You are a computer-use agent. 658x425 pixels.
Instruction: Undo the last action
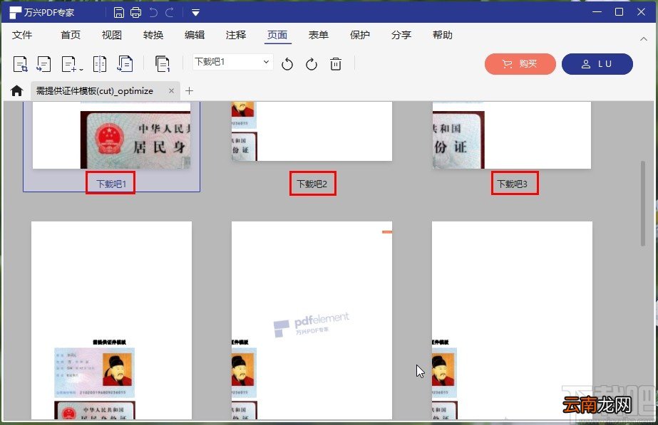(153, 13)
